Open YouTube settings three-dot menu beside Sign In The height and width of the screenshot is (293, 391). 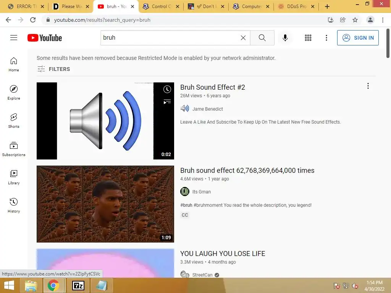click(326, 38)
